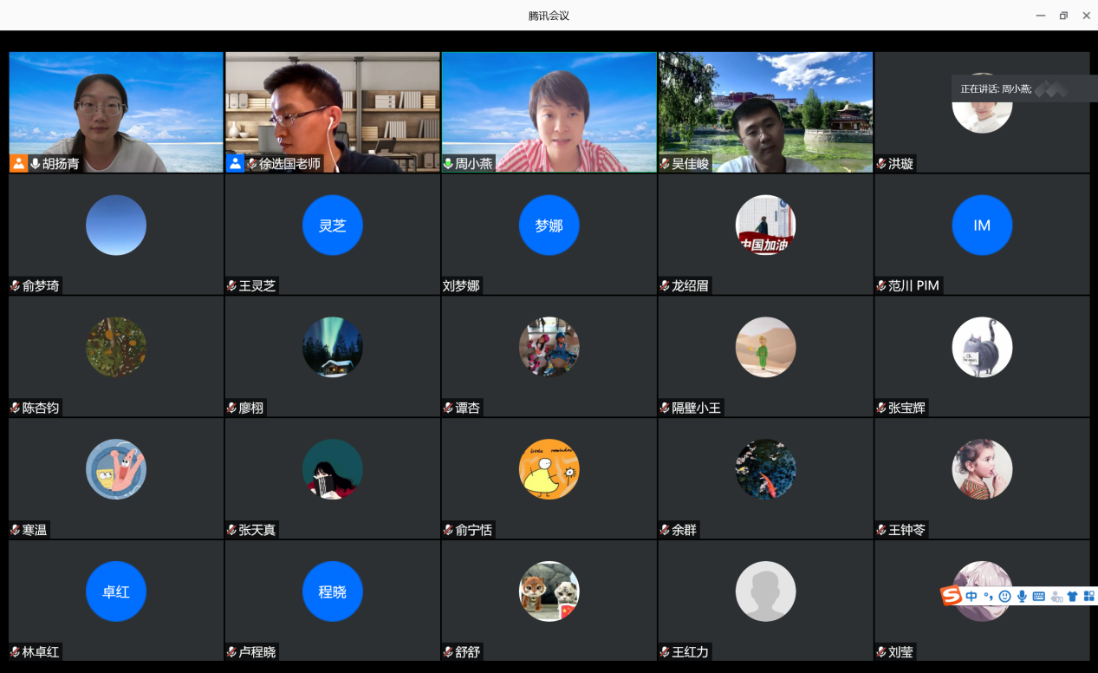Screen dimensions: 1098x673
Task: Click the 刘梦娜 name label
Action: tap(461, 285)
